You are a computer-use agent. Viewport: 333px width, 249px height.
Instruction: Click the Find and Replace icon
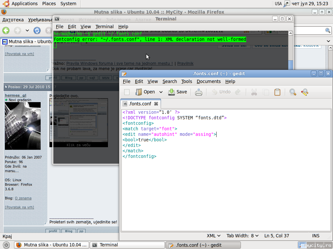click(304, 92)
